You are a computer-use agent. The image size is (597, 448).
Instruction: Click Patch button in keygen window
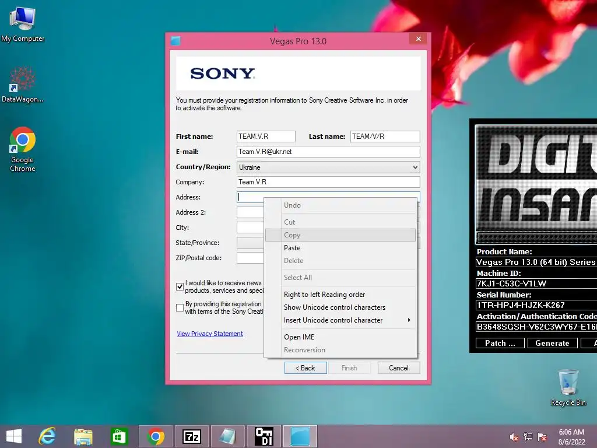pyautogui.click(x=500, y=343)
